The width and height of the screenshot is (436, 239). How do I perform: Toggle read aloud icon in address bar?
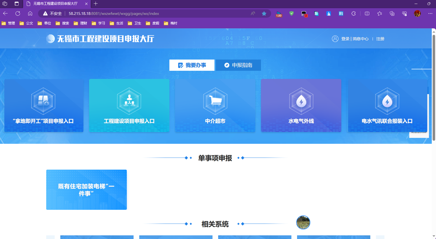253,13
